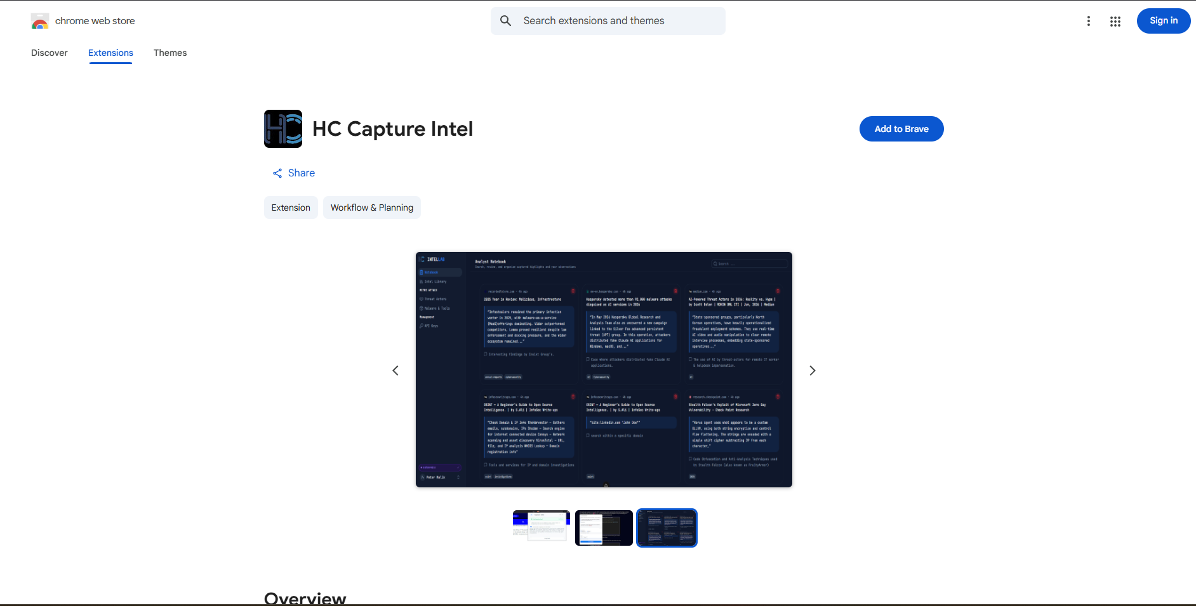This screenshot has width=1196, height=606.
Task: Open the Extension category chip
Action: 291,207
